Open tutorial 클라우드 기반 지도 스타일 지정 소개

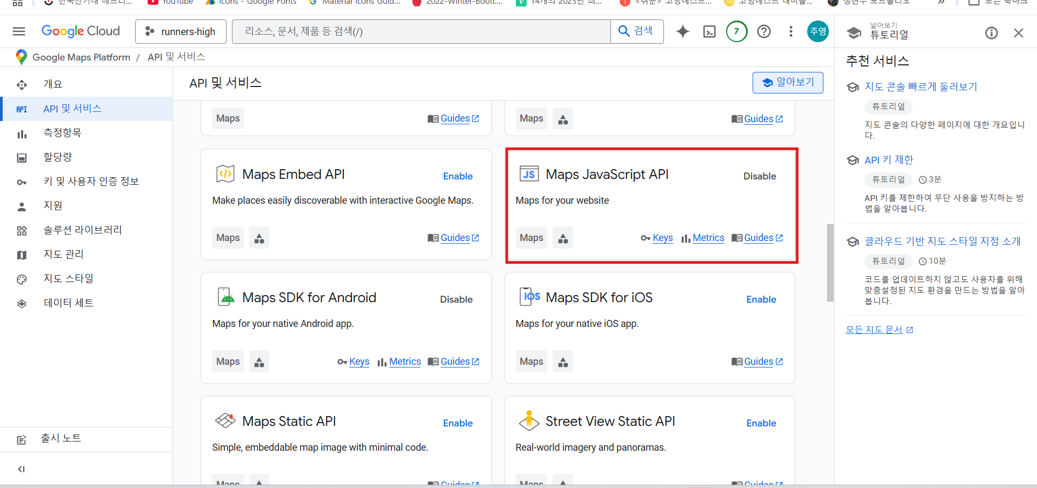coord(942,242)
